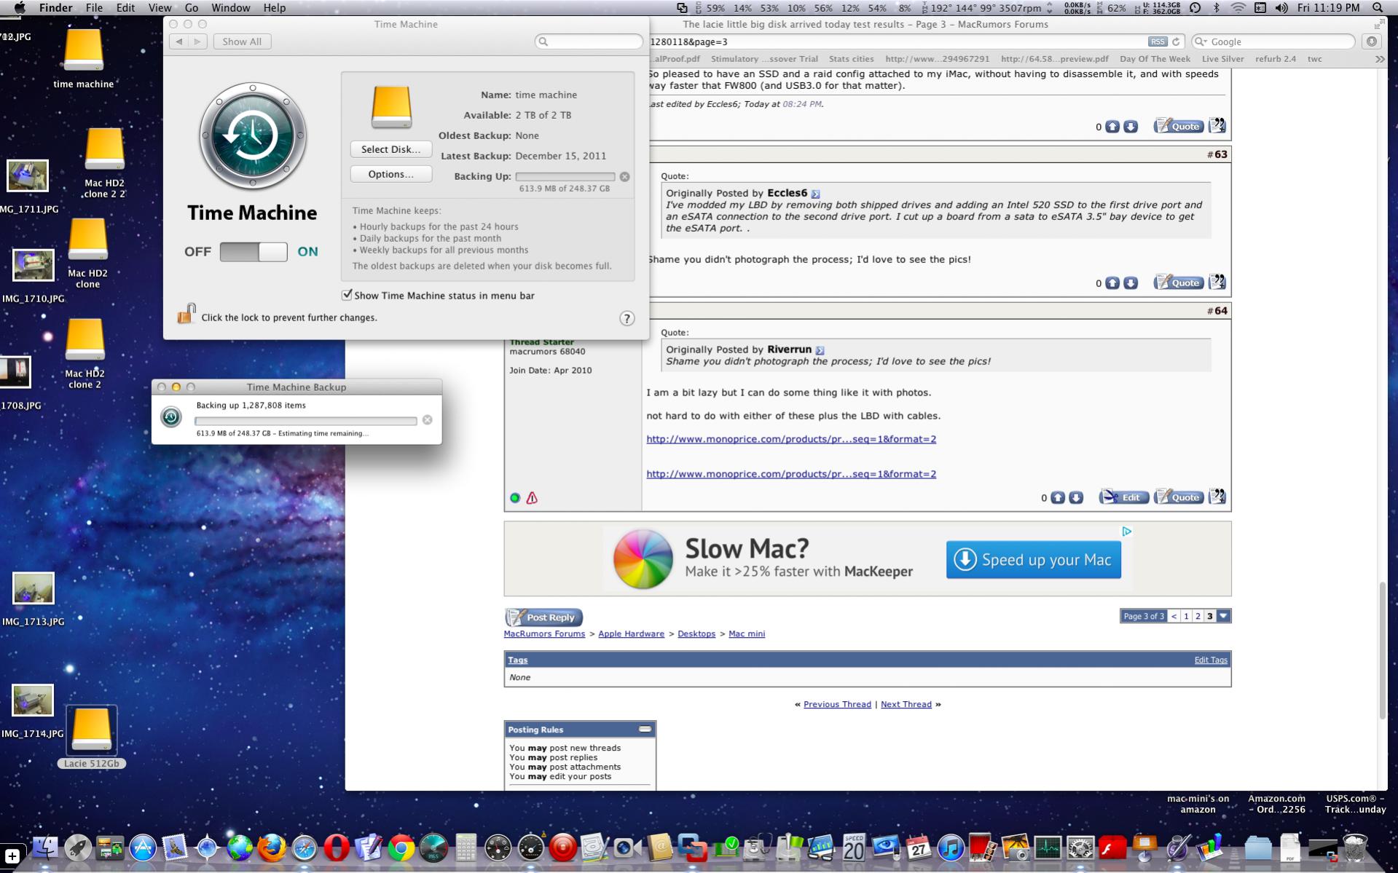The height and width of the screenshot is (873, 1398).
Task: Go to 'Previous Thread' link
Action: (x=837, y=704)
